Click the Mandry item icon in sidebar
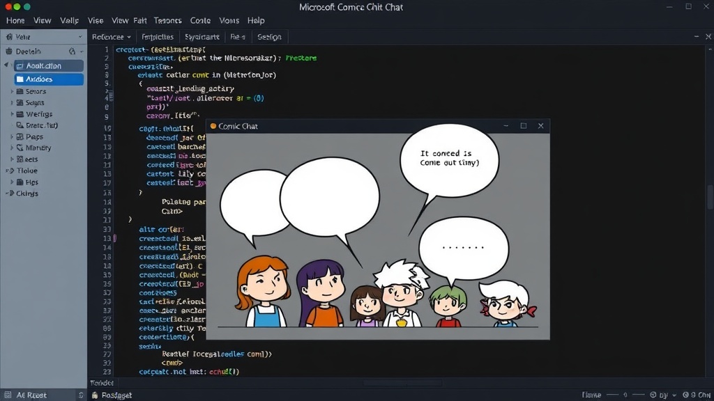The height and width of the screenshot is (401, 714). tap(20, 148)
